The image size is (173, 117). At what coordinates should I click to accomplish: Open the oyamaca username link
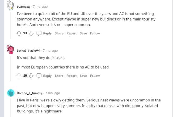(x=23, y=7)
